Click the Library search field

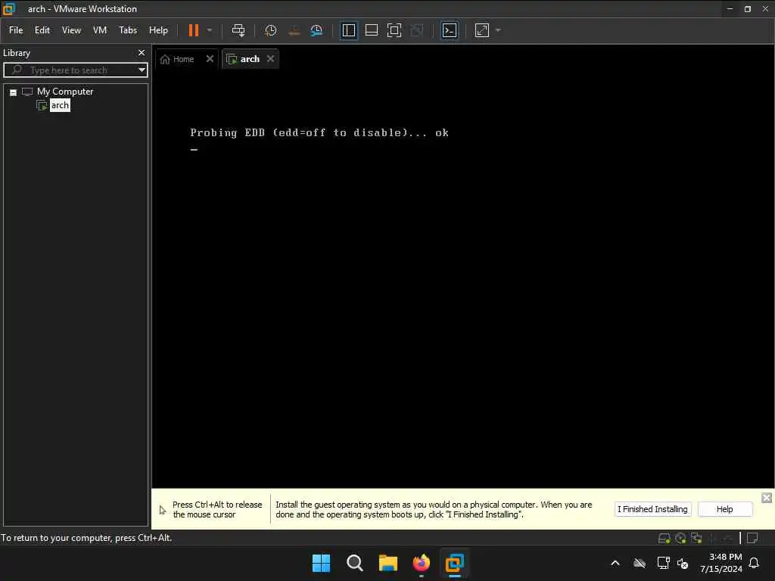[74, 70]
